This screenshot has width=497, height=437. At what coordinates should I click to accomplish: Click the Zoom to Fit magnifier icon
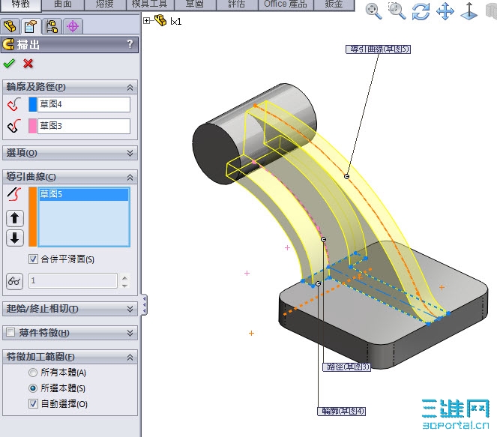click(x=374, y=11)
